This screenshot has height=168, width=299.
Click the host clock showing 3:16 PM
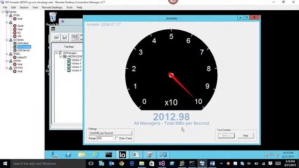[290, 163]
